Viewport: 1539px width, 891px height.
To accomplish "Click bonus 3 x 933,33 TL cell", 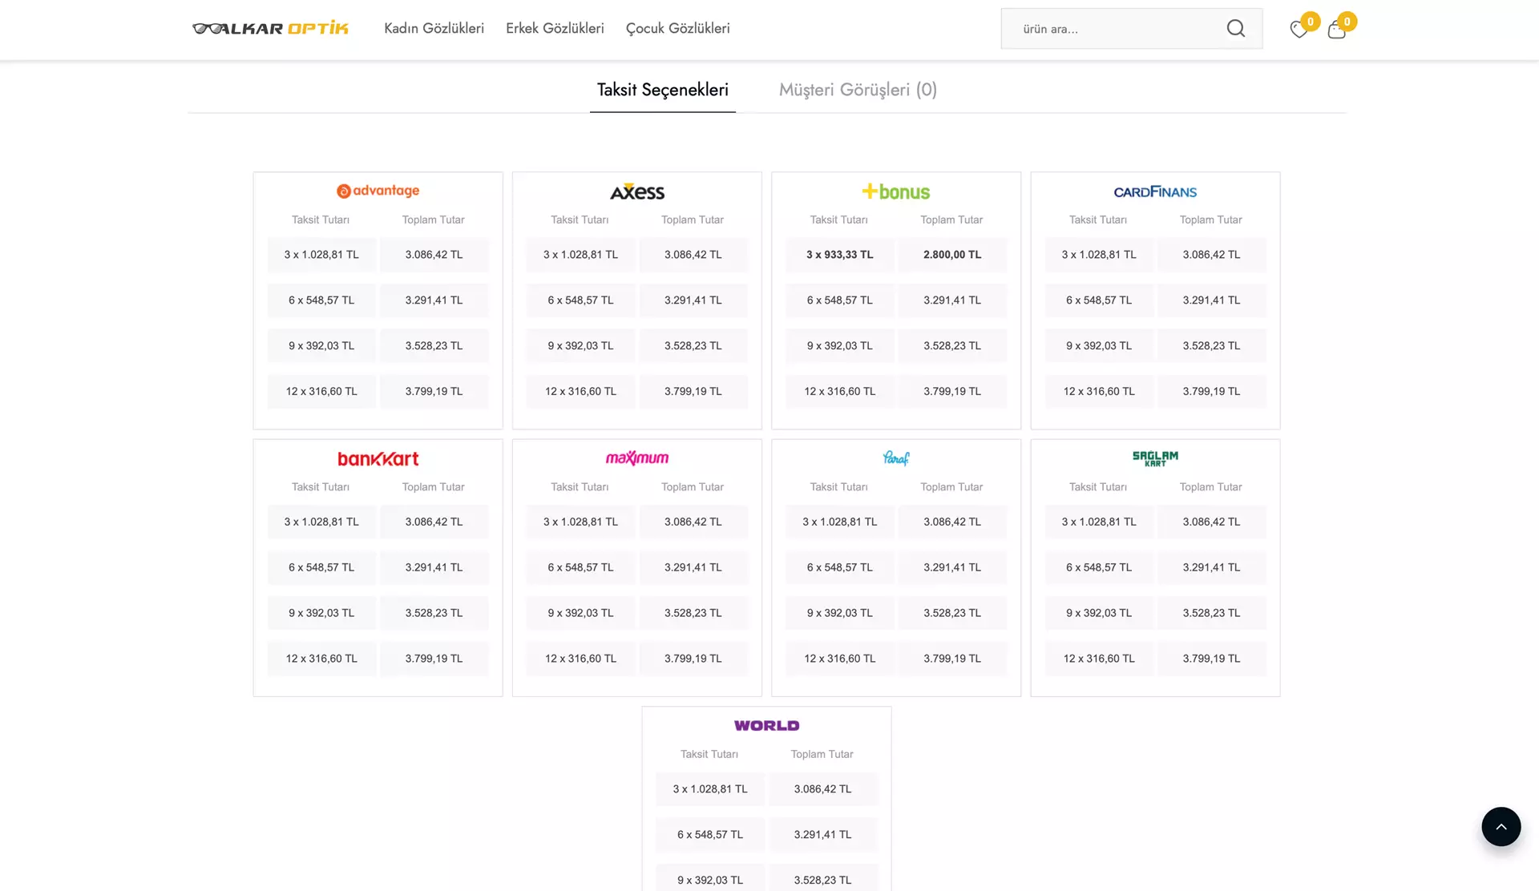I will (x=839, y=255).
